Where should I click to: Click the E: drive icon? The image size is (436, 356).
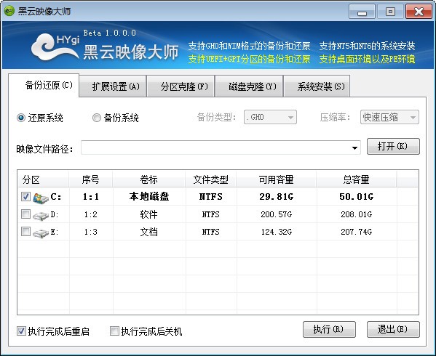click(41, 232)
